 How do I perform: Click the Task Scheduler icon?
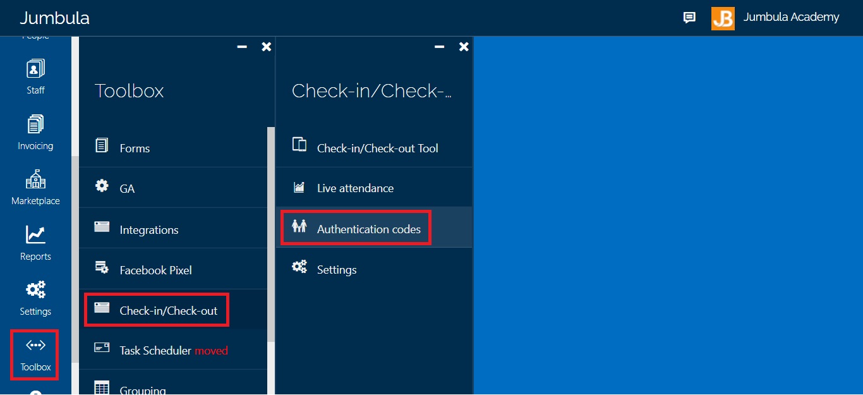(102, 347)
